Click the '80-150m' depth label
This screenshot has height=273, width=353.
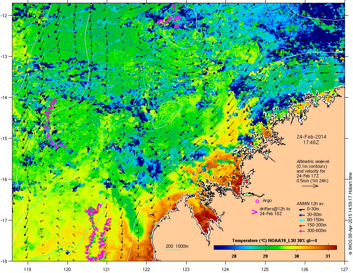315,220
